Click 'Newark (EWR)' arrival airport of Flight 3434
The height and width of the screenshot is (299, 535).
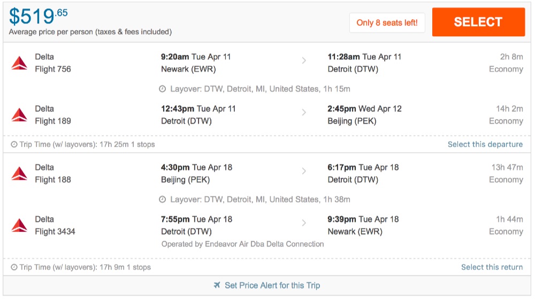355,231
